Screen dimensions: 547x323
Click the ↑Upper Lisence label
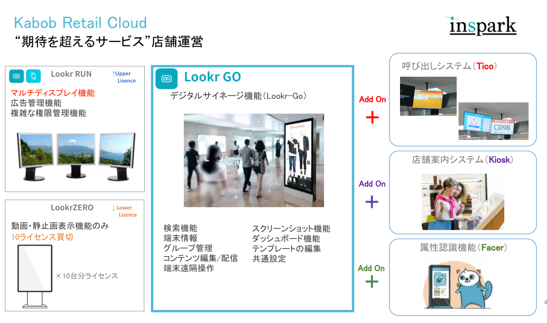[124, 77]
